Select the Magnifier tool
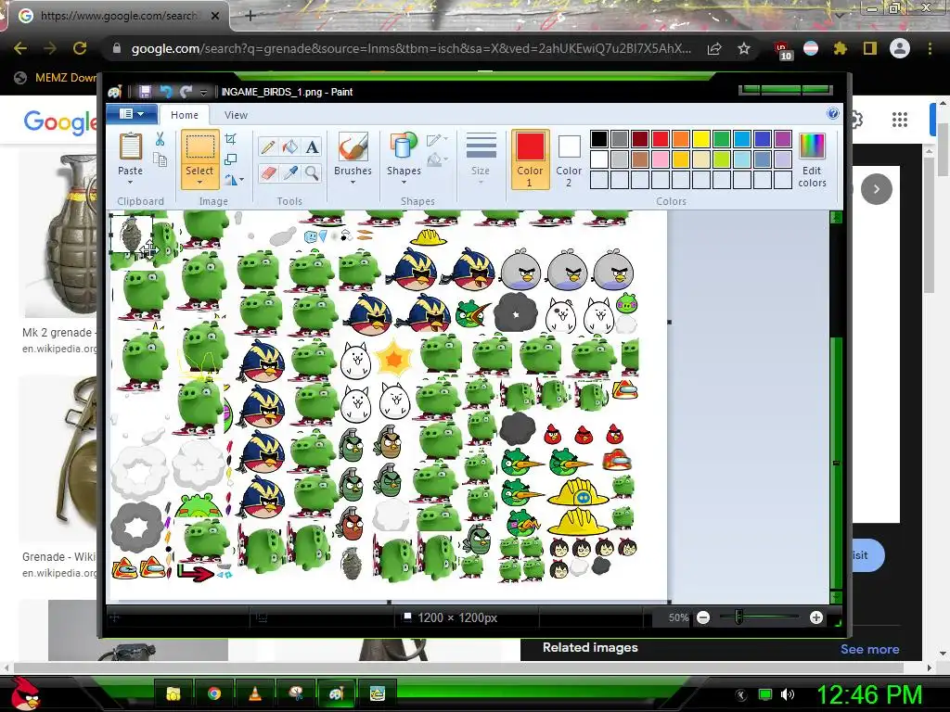Viewport: 950px width, 712px height. pyautogui.click(x=312, y=173)
